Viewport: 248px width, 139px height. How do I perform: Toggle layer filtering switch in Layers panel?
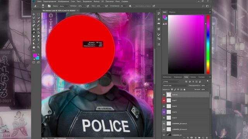208,81
